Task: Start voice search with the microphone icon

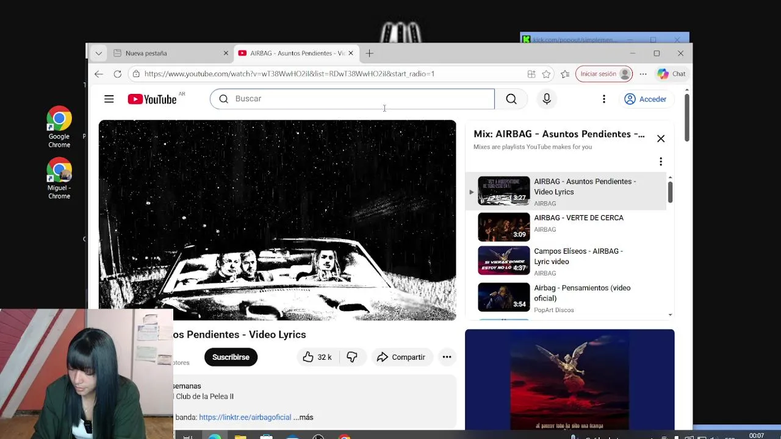Action: pyautogui.click(x=547, y=99)
